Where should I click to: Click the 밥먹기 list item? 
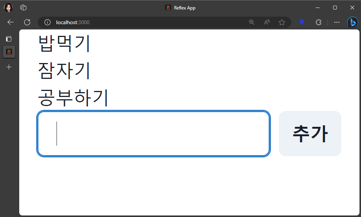click(64, 43)
